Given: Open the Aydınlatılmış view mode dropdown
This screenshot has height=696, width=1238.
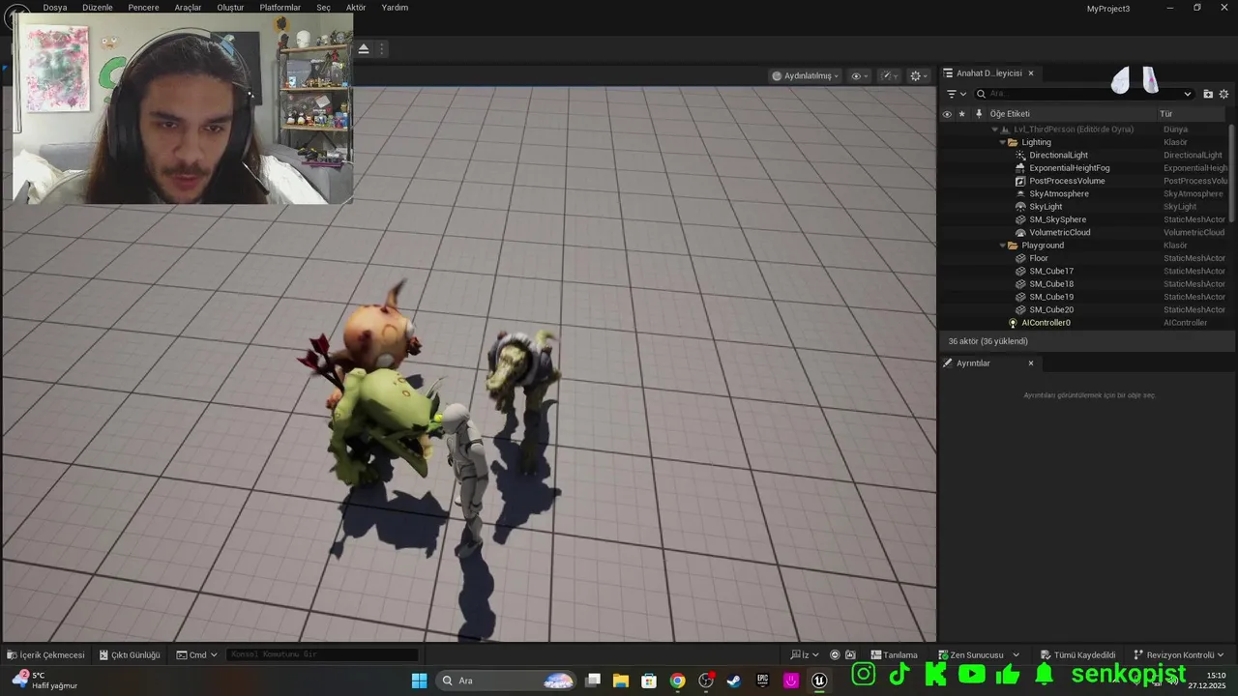Looking at the screenshot, I should click(806, 75).
